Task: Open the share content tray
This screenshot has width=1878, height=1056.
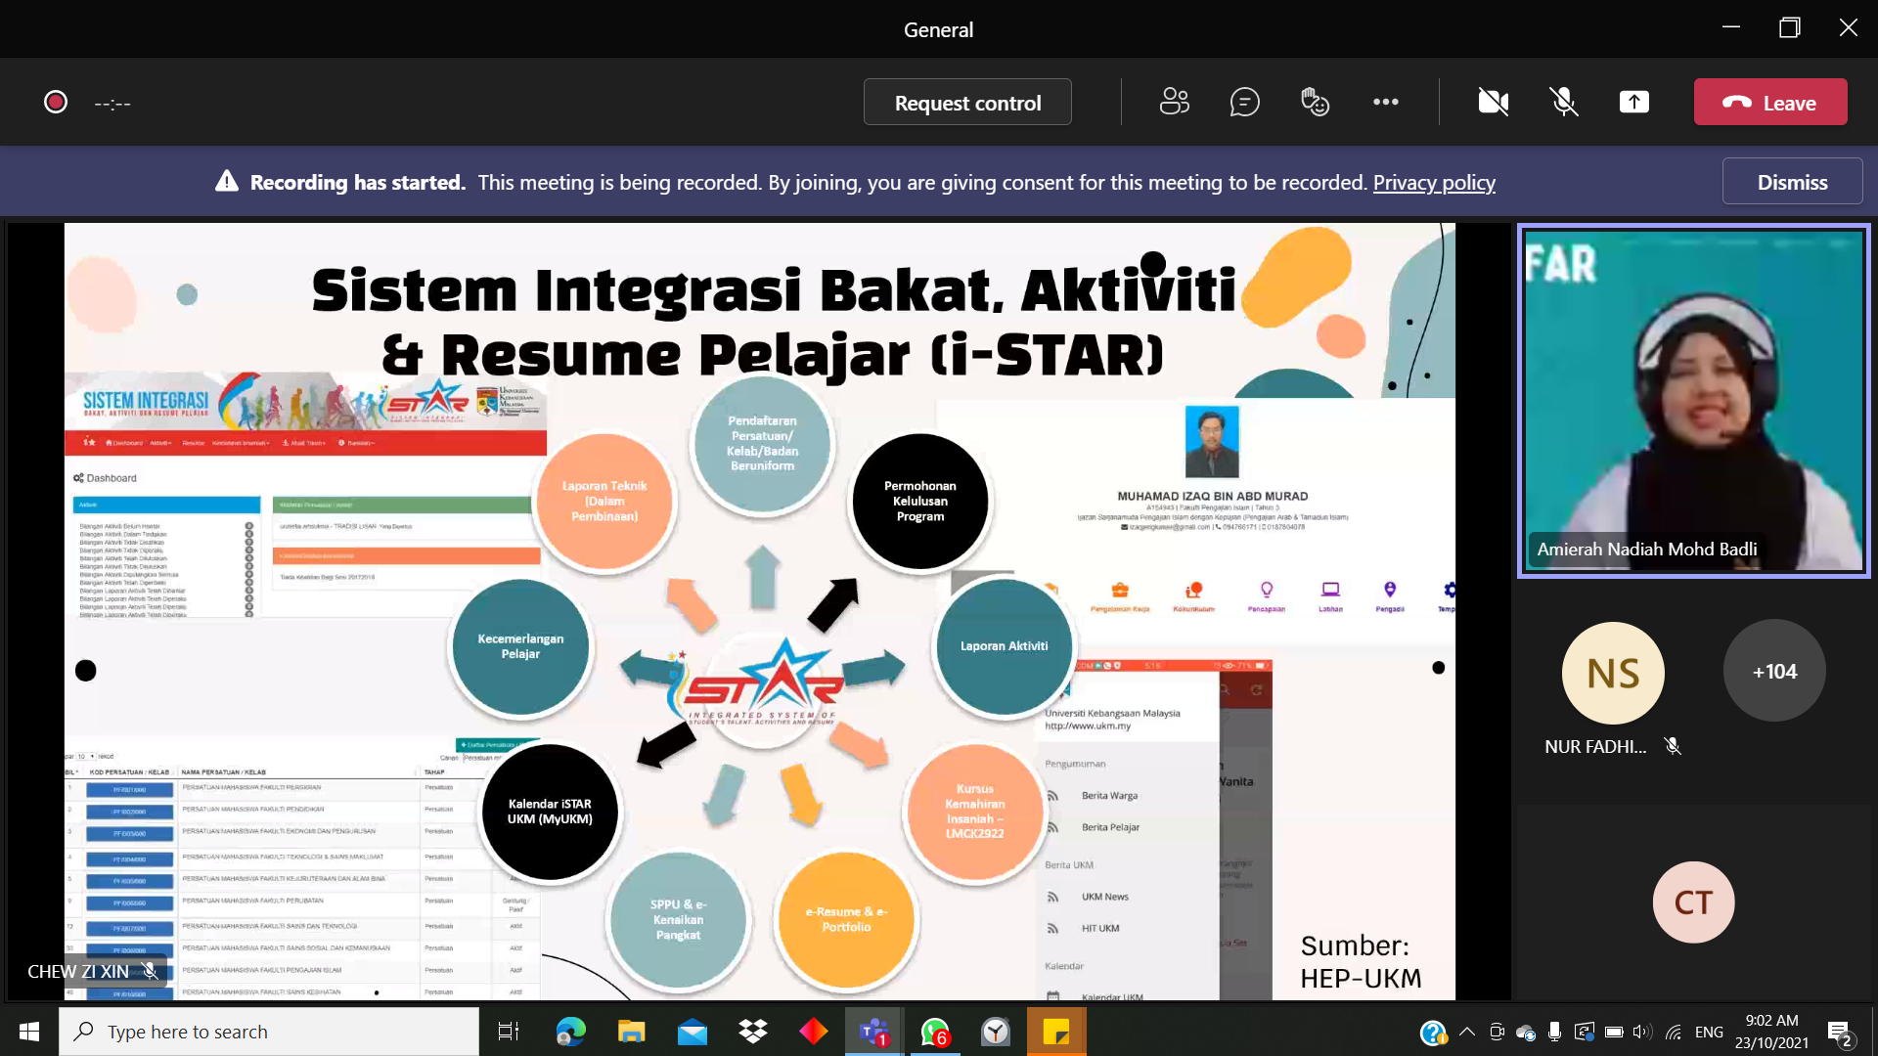Action: point(1633,102)
